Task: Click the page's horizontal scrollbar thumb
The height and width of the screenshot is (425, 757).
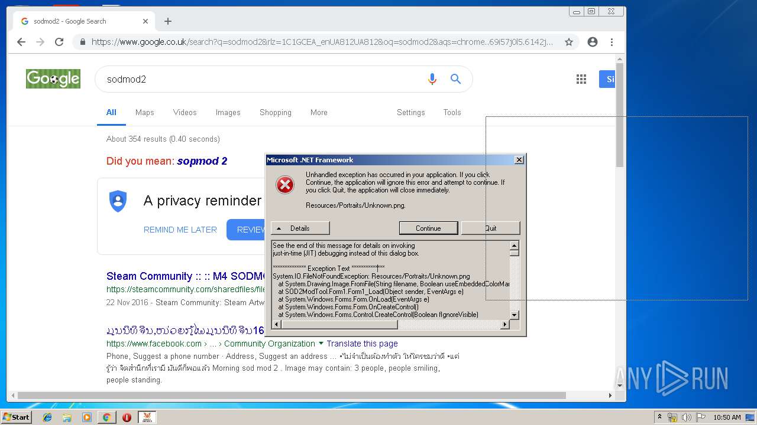Action: pos(292,395)
